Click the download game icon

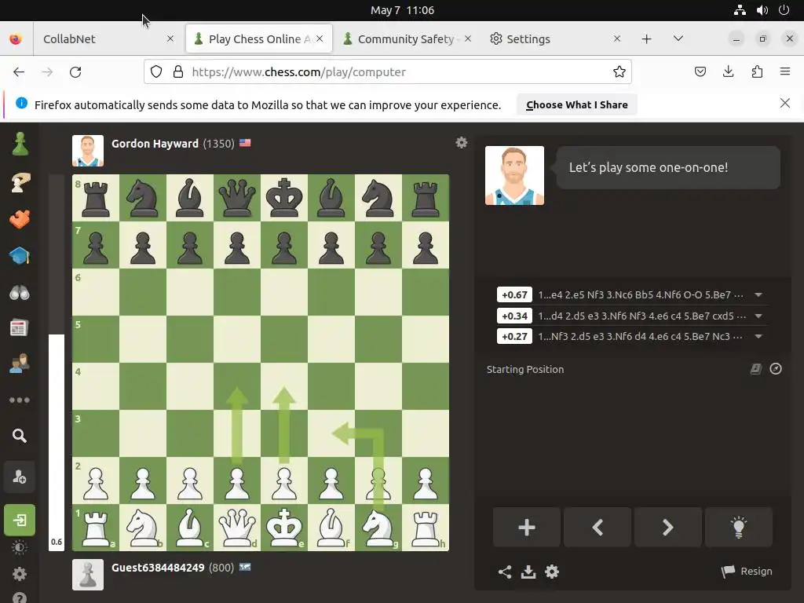point(528,572)
